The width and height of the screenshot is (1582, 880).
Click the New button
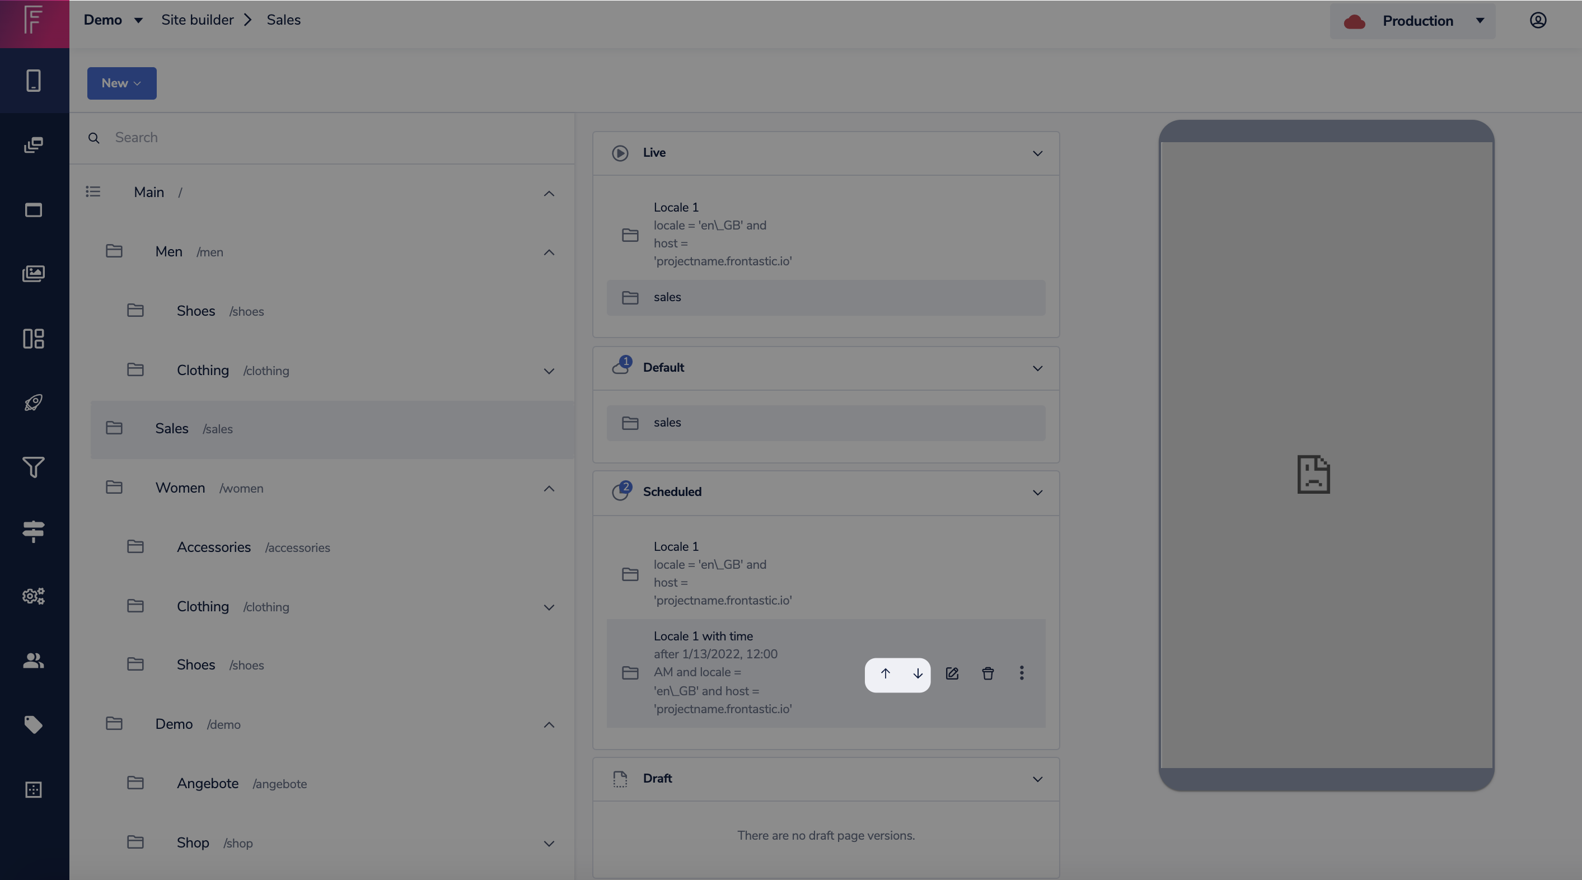click(121, 83)
